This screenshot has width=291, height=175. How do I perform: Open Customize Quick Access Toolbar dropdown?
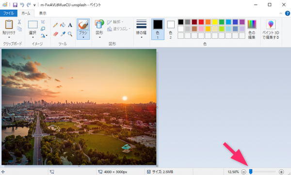(x=34, y=5)
